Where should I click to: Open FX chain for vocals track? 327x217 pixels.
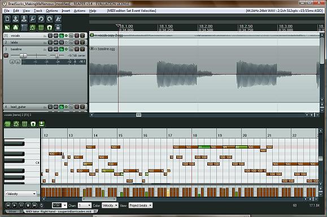point(62,36)
